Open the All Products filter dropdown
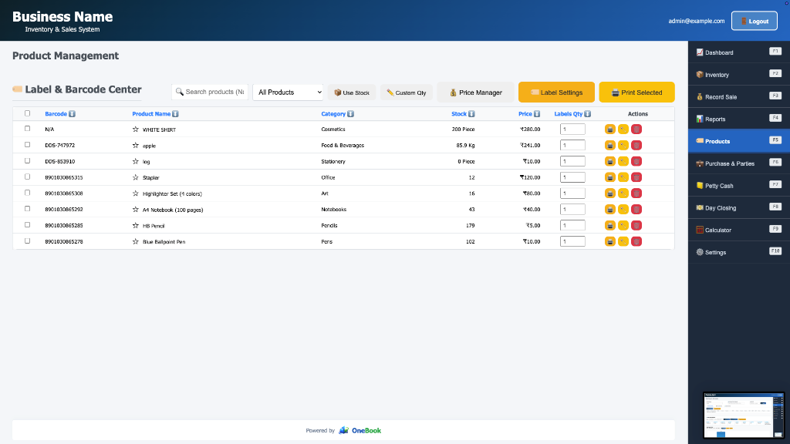Viewport: 790px width, 444px height. point(288,92)
